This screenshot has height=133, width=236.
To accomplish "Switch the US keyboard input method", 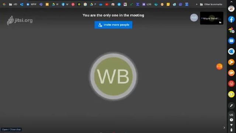I will (x=231, y=115).
